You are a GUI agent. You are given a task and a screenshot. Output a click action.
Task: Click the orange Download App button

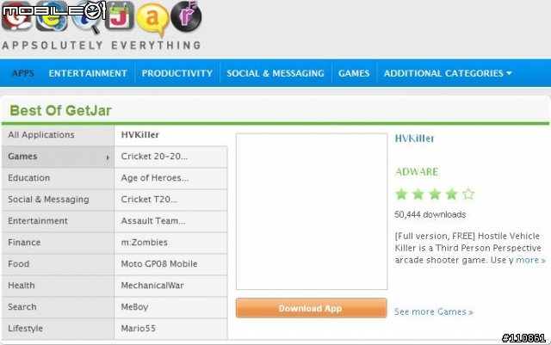click(312, 308)
